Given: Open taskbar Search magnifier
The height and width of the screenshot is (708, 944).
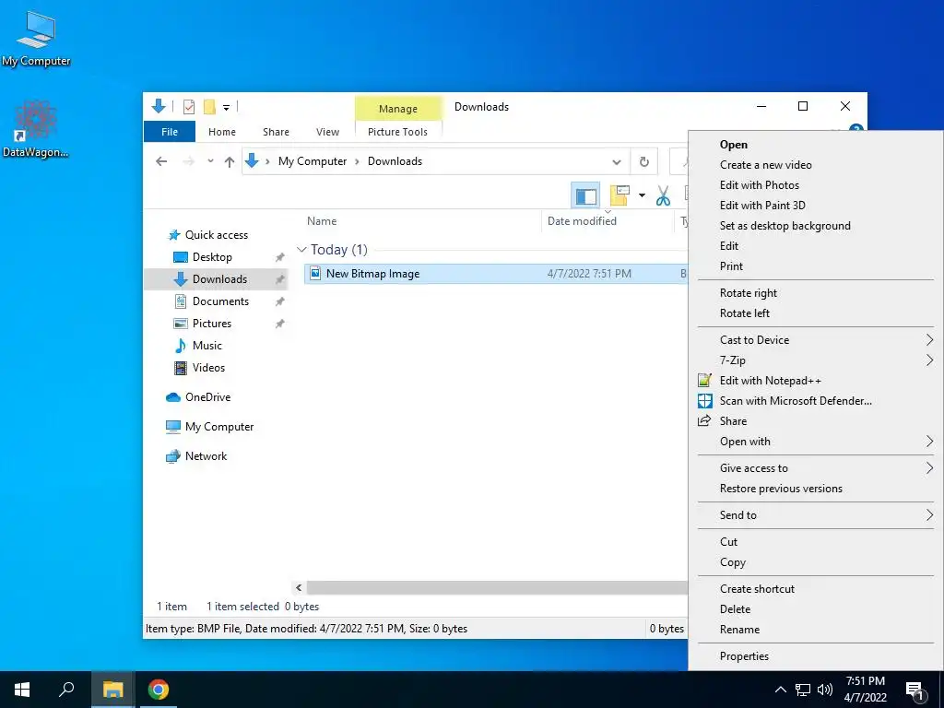Looking at the screenshot, I should 66,690.
